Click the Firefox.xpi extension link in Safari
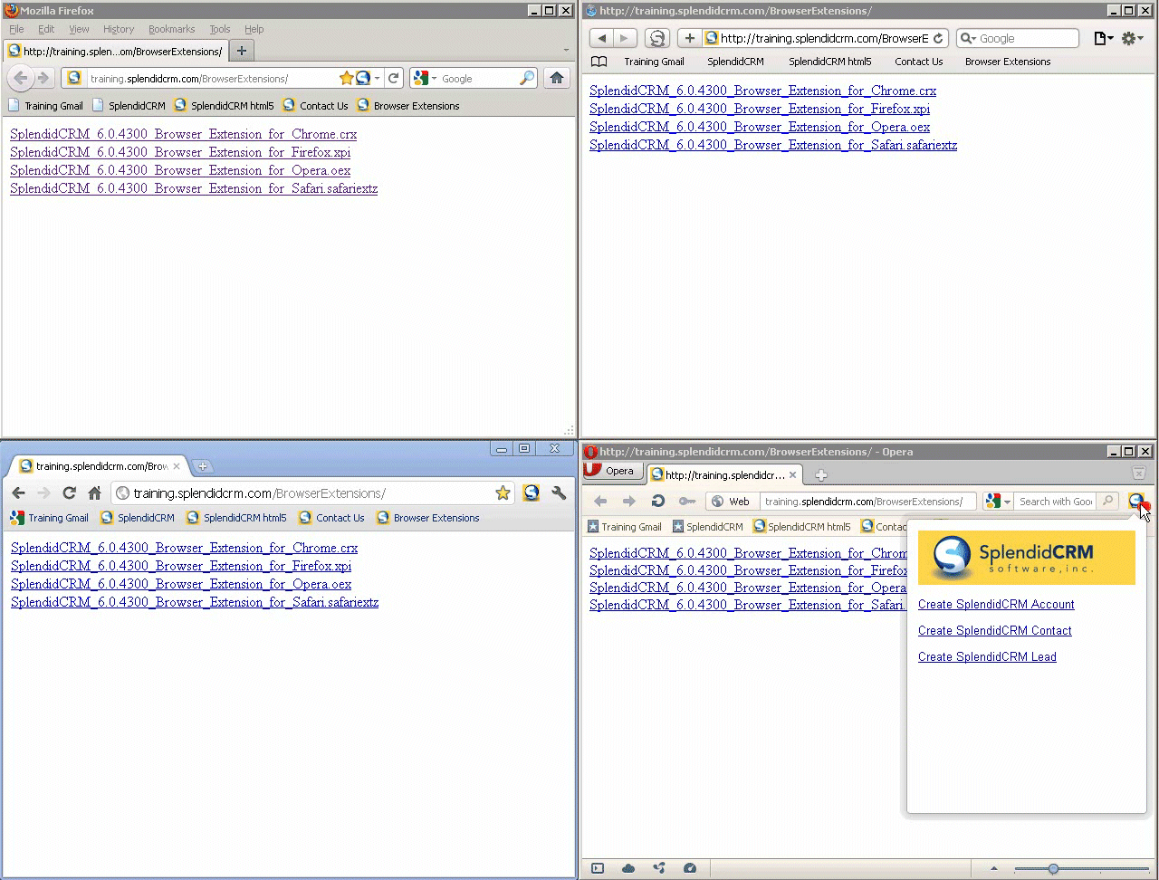 point(759,109)
